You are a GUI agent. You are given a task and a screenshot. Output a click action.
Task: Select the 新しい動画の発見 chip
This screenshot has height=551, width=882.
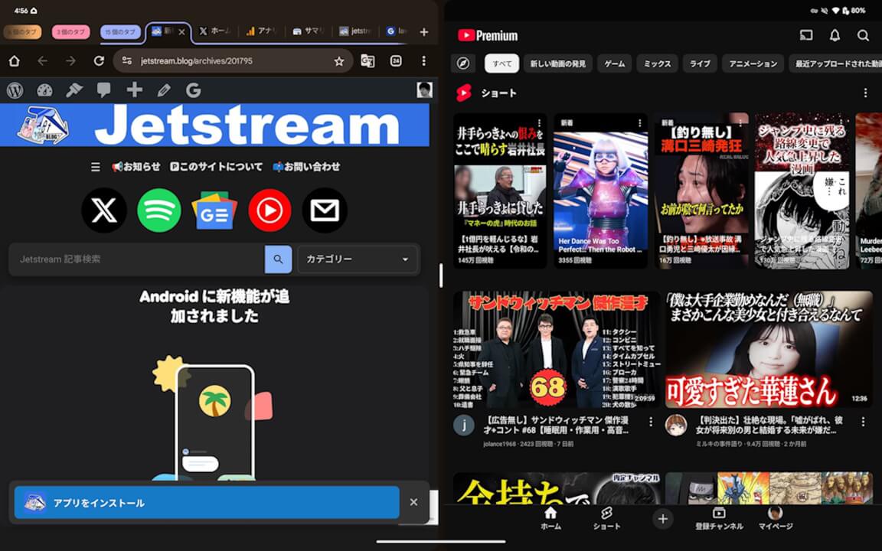pos(557,64)
